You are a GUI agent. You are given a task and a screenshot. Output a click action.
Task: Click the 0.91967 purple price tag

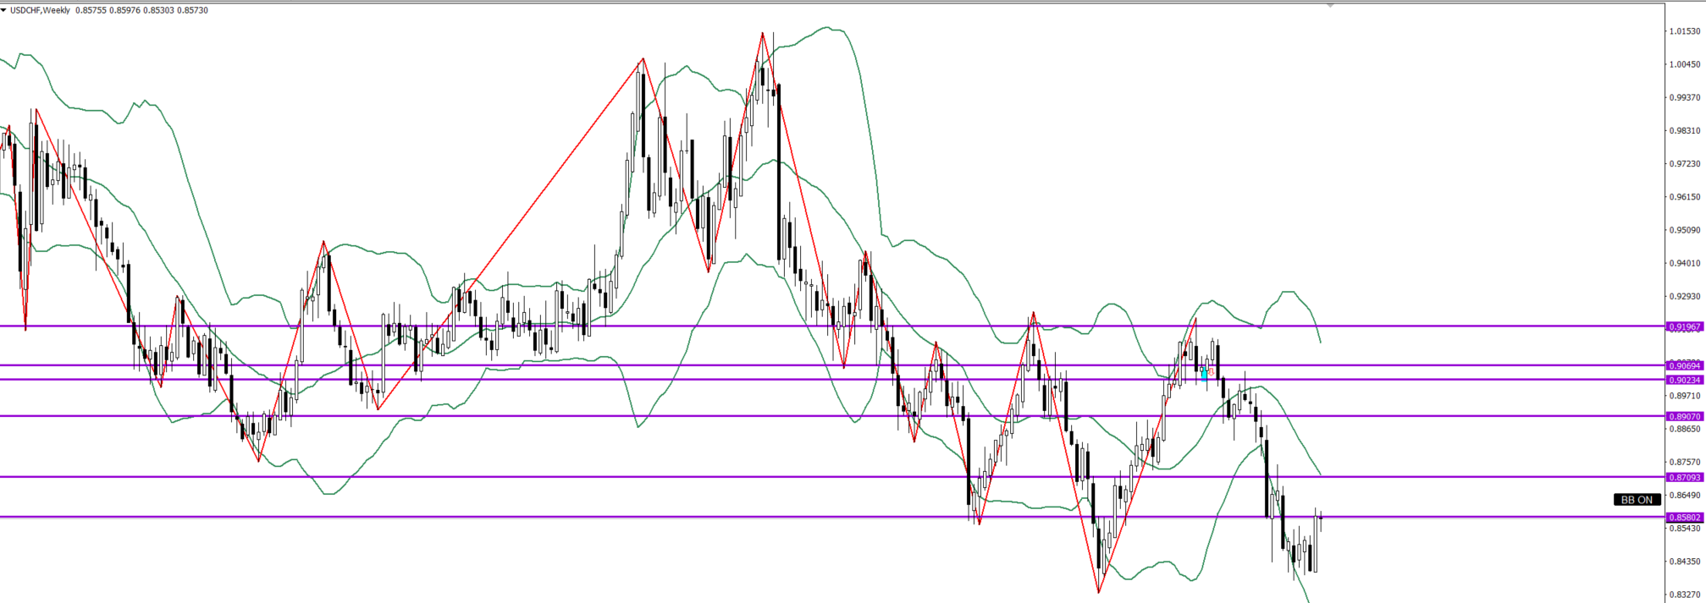pos(1684,326)
